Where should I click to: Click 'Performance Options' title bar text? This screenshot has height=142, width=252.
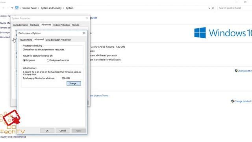[30, 33]
